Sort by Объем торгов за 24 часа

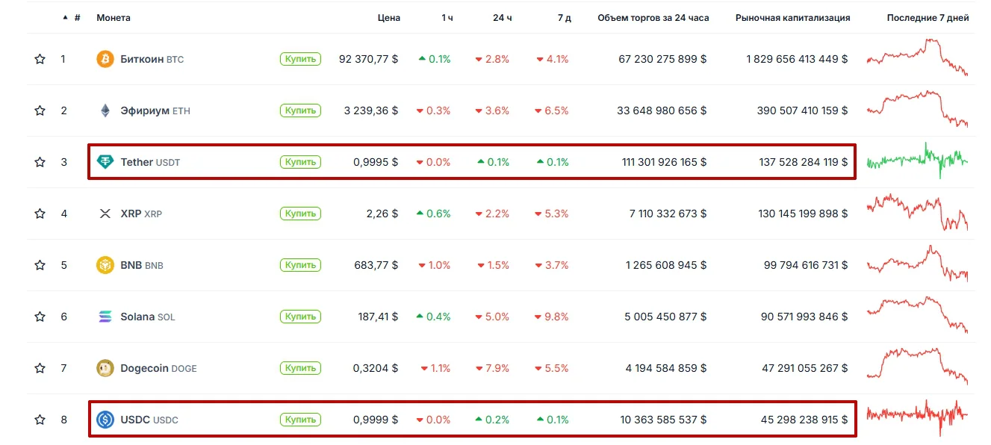pos(653,18)
